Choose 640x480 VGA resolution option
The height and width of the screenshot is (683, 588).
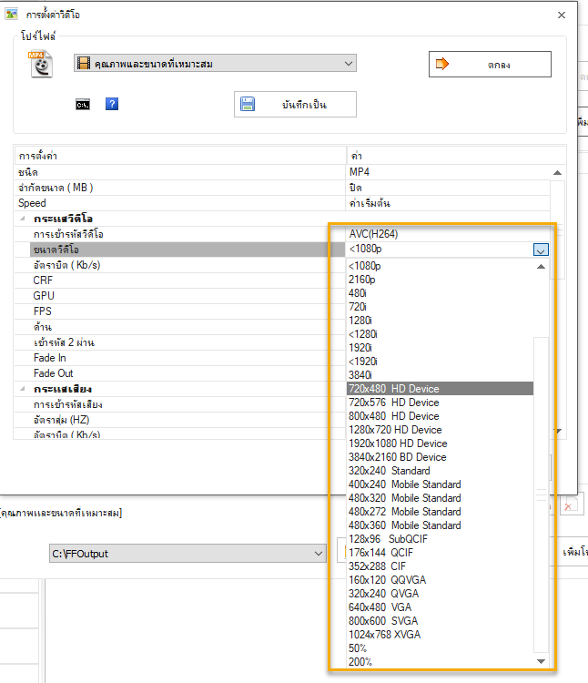pos(380,607)
